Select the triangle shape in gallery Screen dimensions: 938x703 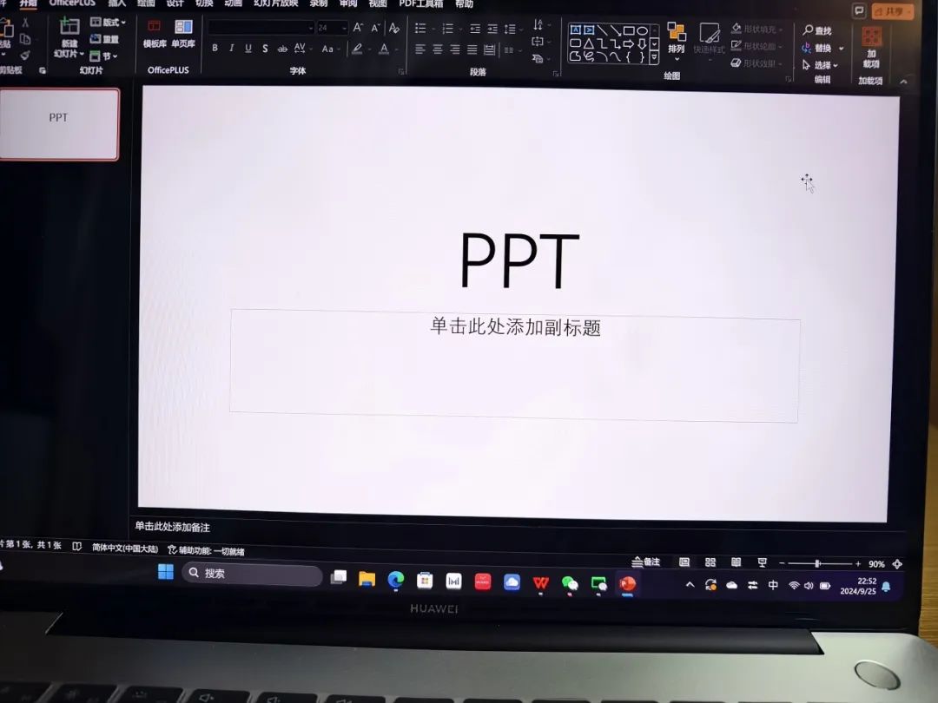coord(589,43)
